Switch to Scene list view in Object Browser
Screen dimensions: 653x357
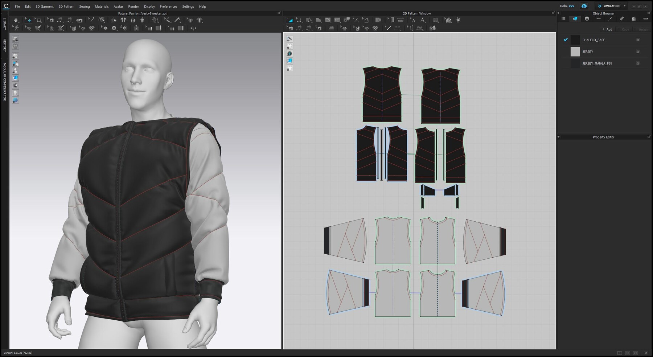563,19
